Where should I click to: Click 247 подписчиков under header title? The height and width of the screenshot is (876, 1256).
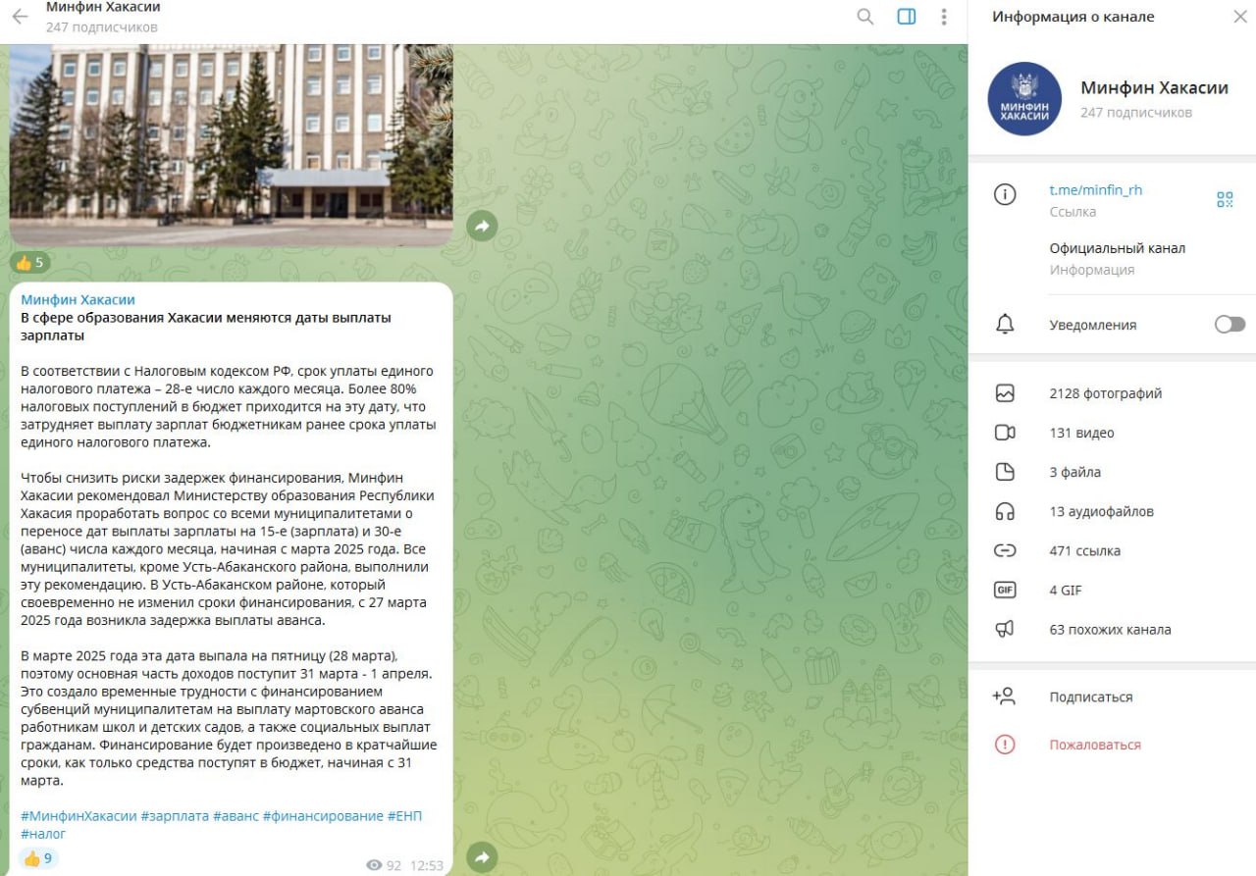(102, 27)
